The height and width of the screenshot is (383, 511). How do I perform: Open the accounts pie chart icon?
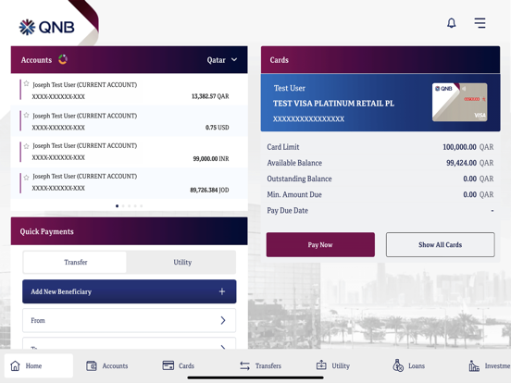(63, 59)
